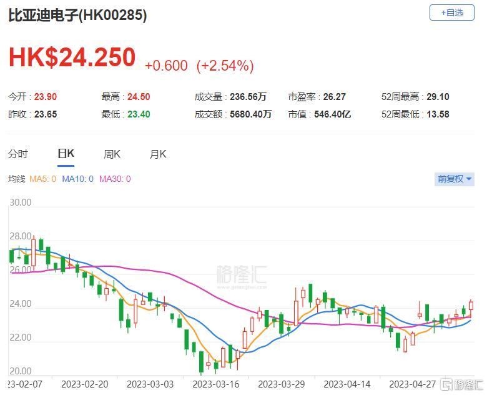Add stock with the +自选 button
This screenshot has height=395, width=487.
pos(451,12)
